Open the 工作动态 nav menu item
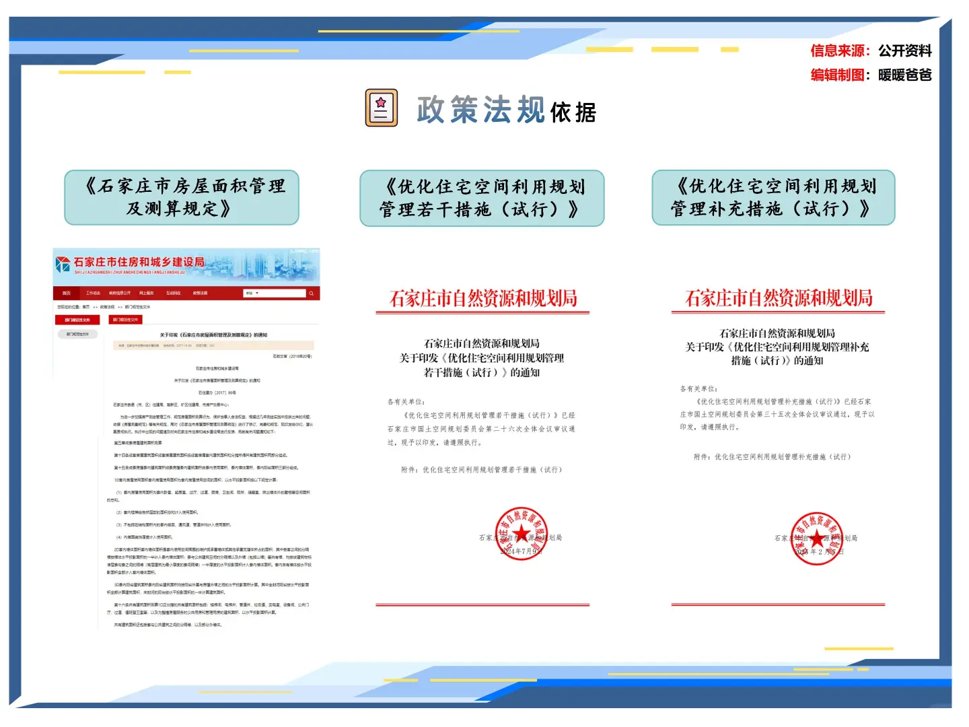969x727 pixels. click(93, 293)
